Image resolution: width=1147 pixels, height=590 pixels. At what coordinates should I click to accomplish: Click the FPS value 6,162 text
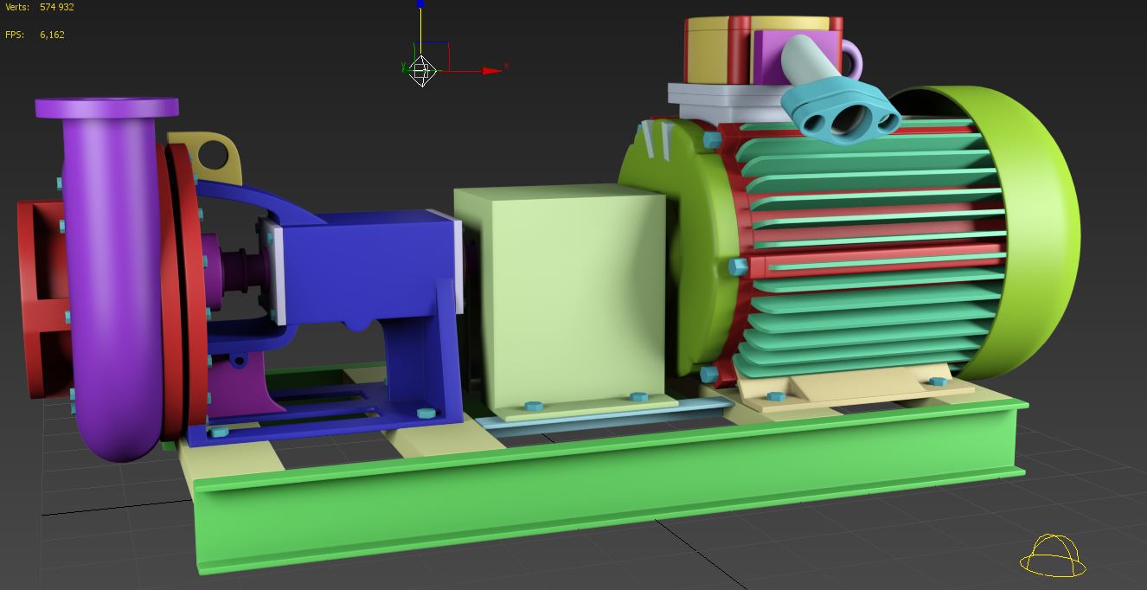click(52, 35)
